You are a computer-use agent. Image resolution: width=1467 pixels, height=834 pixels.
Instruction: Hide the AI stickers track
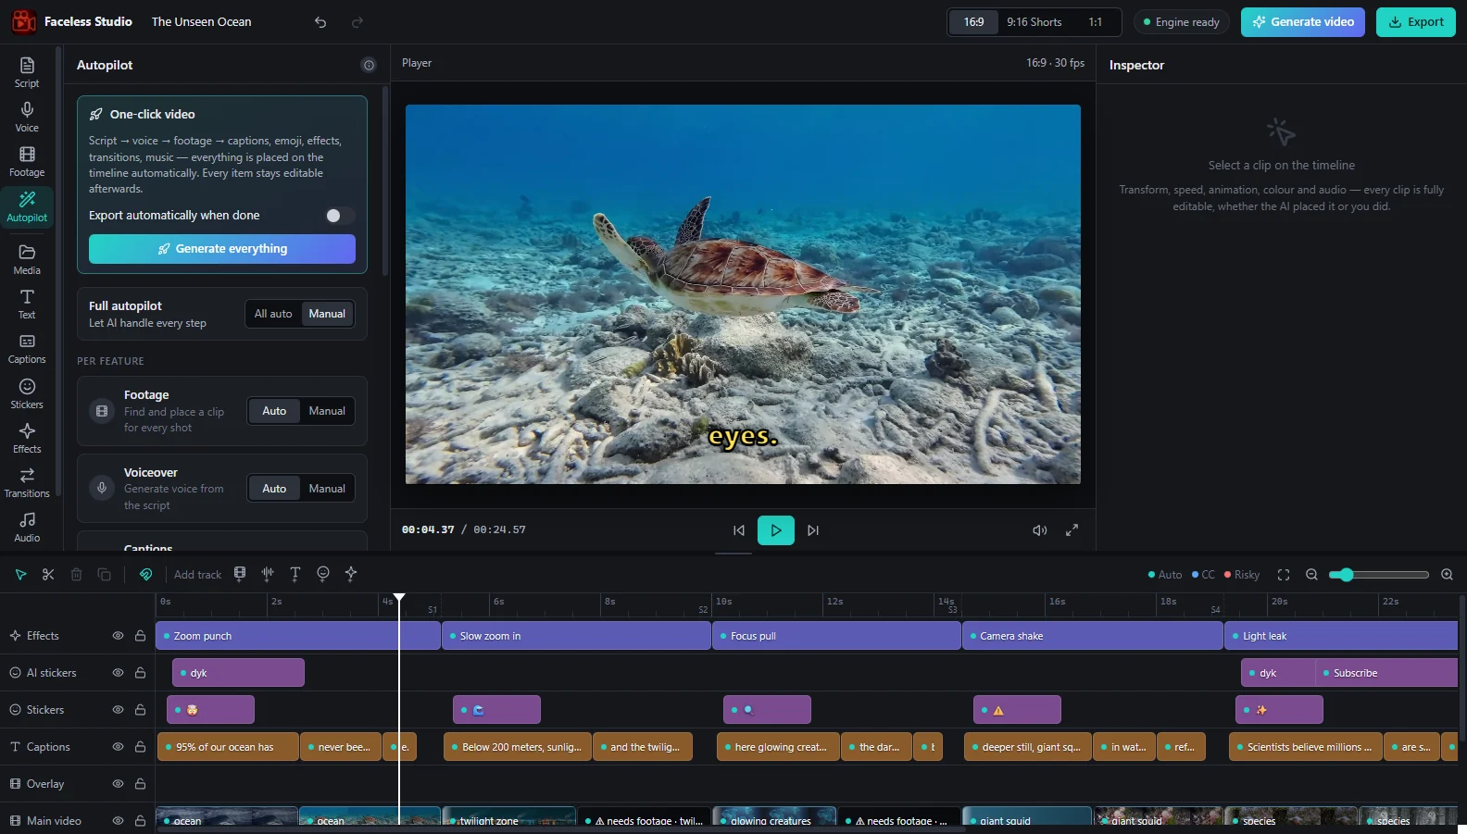coord(118,673)
